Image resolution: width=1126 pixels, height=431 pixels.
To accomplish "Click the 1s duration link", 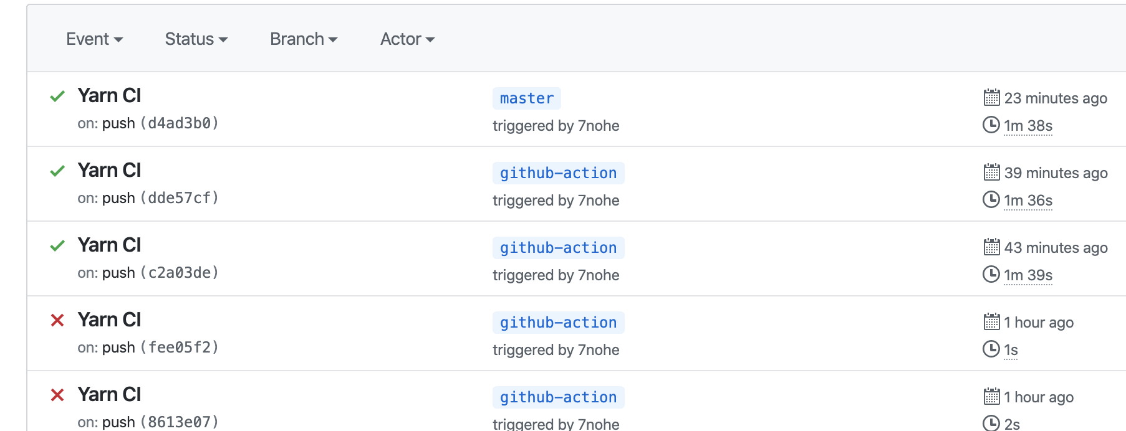I will (1011, 349).
